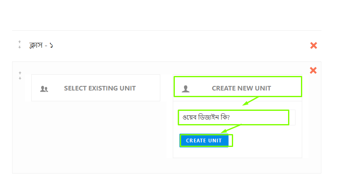The height and width of the screenshot is (176, 348).
Task: Move the unit block up with its up arrow
Action: (x=20, y=73)
